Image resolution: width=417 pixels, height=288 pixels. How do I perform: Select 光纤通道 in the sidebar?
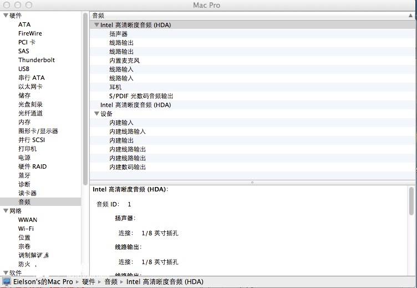pyautogui.click(x=30, y=113)
